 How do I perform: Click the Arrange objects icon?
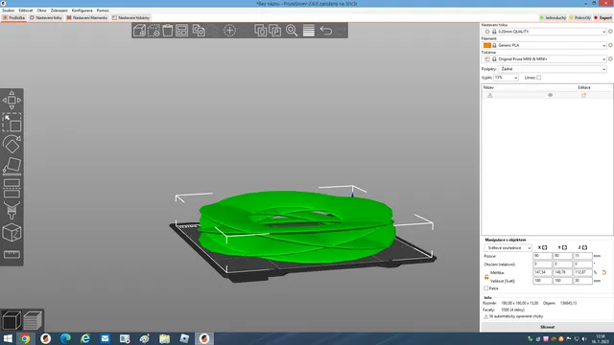[x=181, y=31]
